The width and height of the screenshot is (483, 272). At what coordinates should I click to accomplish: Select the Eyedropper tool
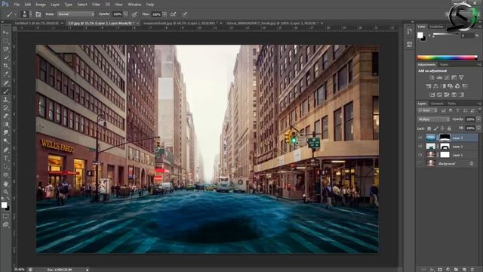click(x=5, y=74)
